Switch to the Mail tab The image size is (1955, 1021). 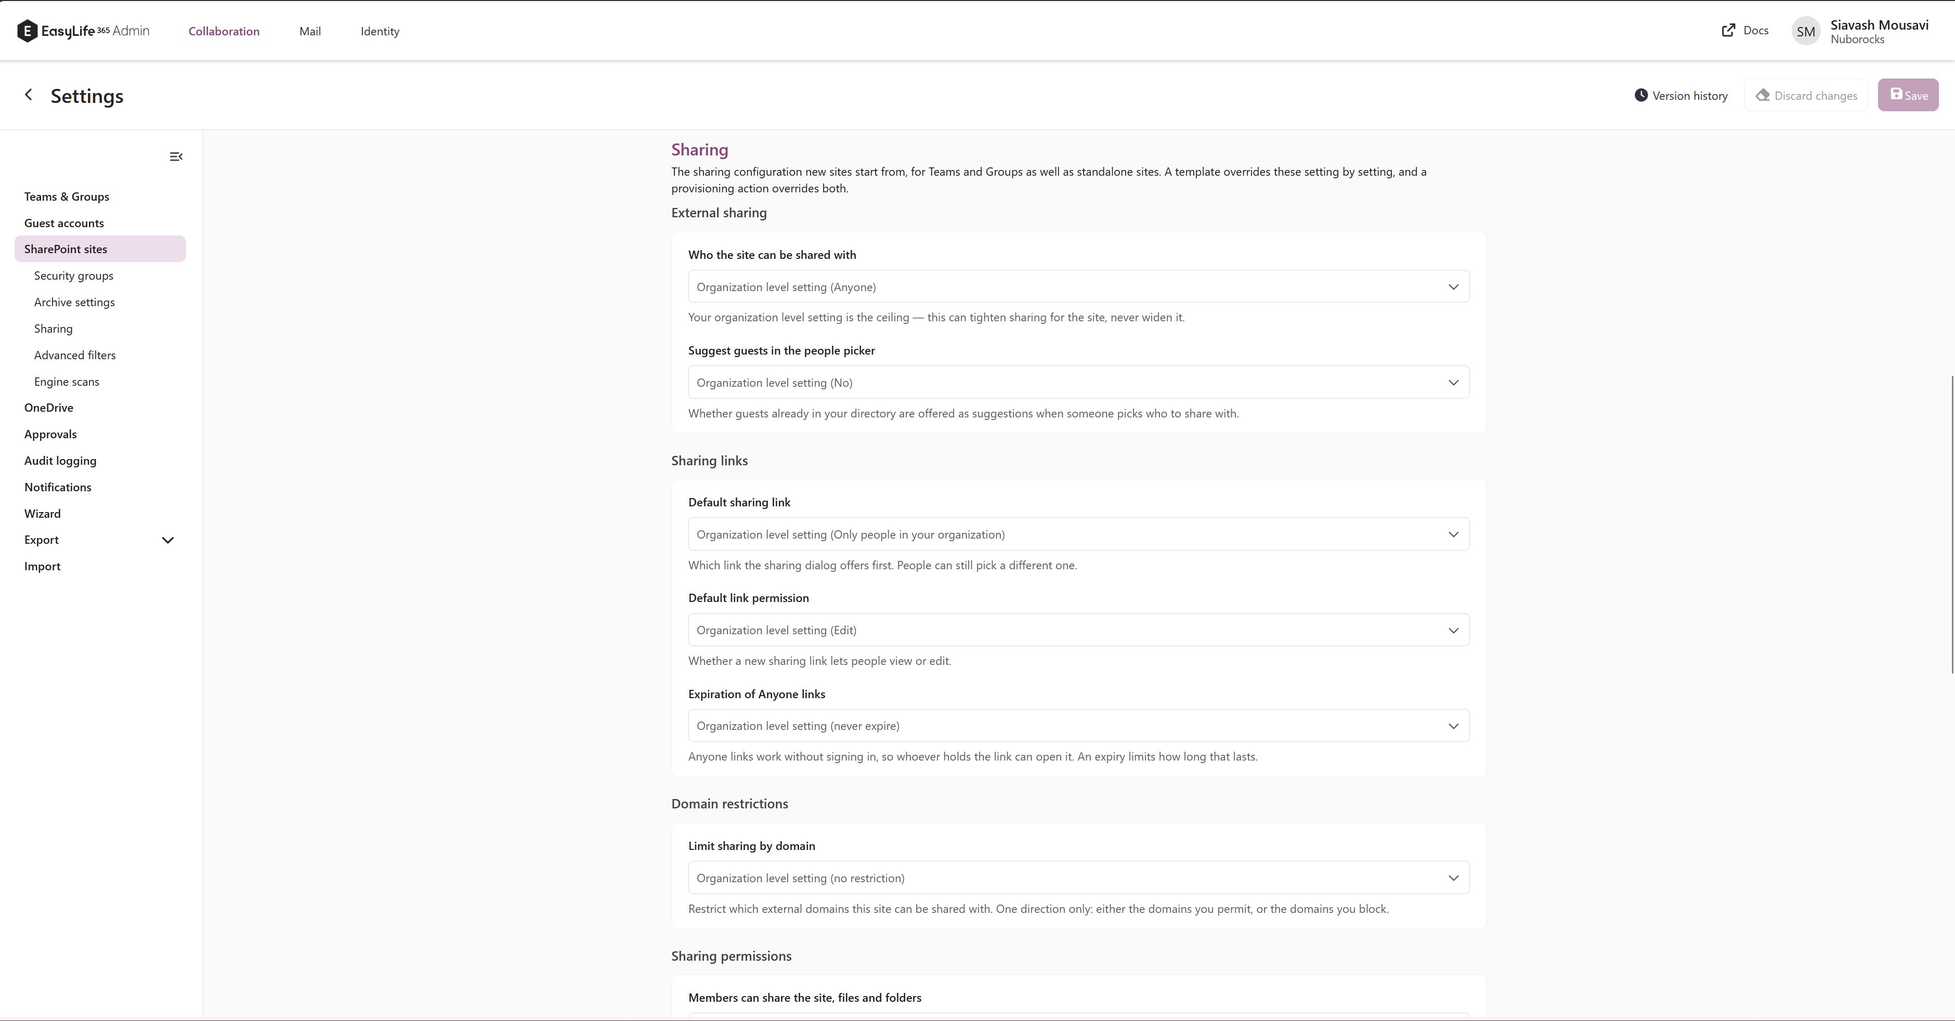tap(310, 31)
